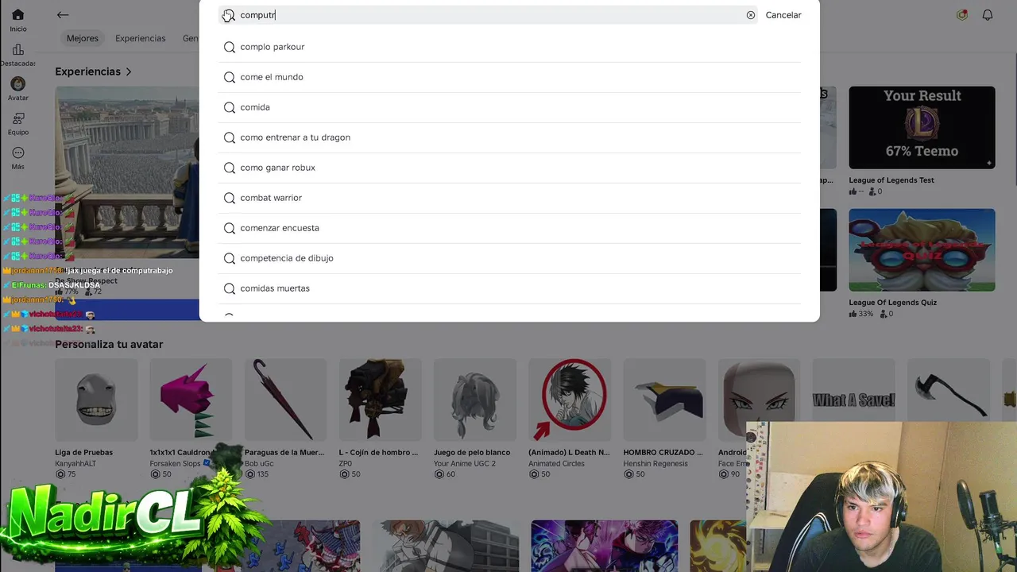The width and height of the screenshot is (1017, 572).
Task: Open Inicio home in the sidebar
Action: click(17, 20)
